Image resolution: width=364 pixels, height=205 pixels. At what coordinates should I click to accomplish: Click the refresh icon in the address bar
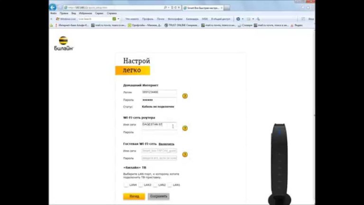[x=175, y=8]
